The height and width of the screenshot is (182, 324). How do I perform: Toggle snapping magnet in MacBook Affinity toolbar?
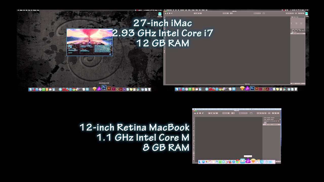(x=251, y=113)
